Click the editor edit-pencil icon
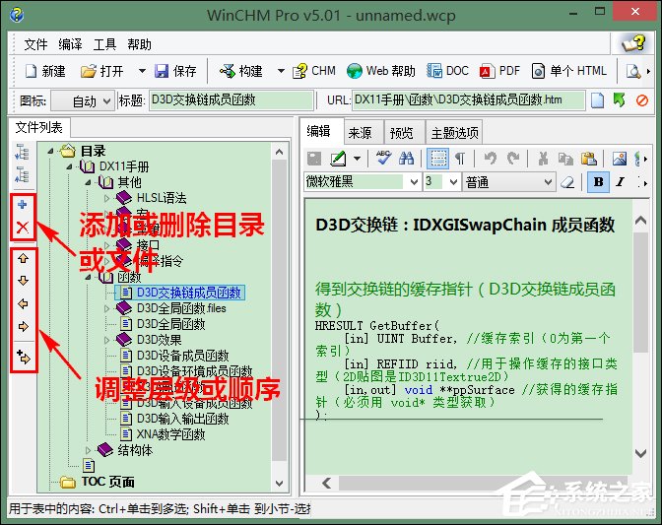The image size is (662, 525). (338, 159)
